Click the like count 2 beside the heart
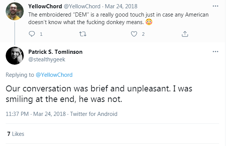Image resolution: width=227 pixels, height=146 pixels. [x=143, y=34]
